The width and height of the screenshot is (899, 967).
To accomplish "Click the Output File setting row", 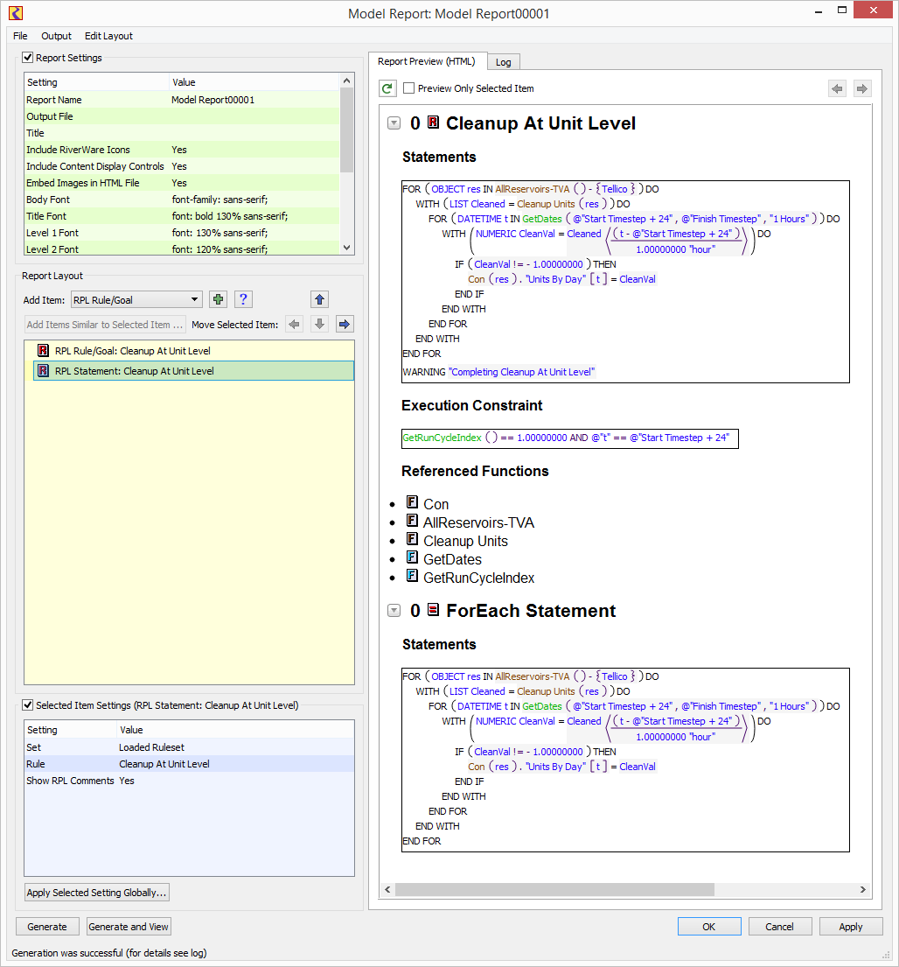I will coord(182,116).
